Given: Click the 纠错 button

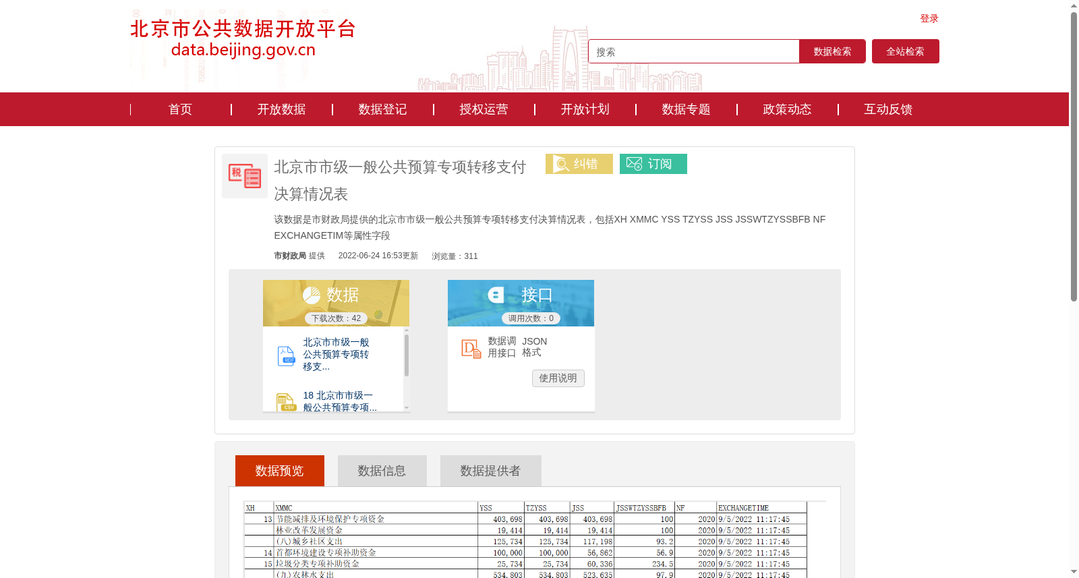Looking at the screenshot, I should click(579, 164).
